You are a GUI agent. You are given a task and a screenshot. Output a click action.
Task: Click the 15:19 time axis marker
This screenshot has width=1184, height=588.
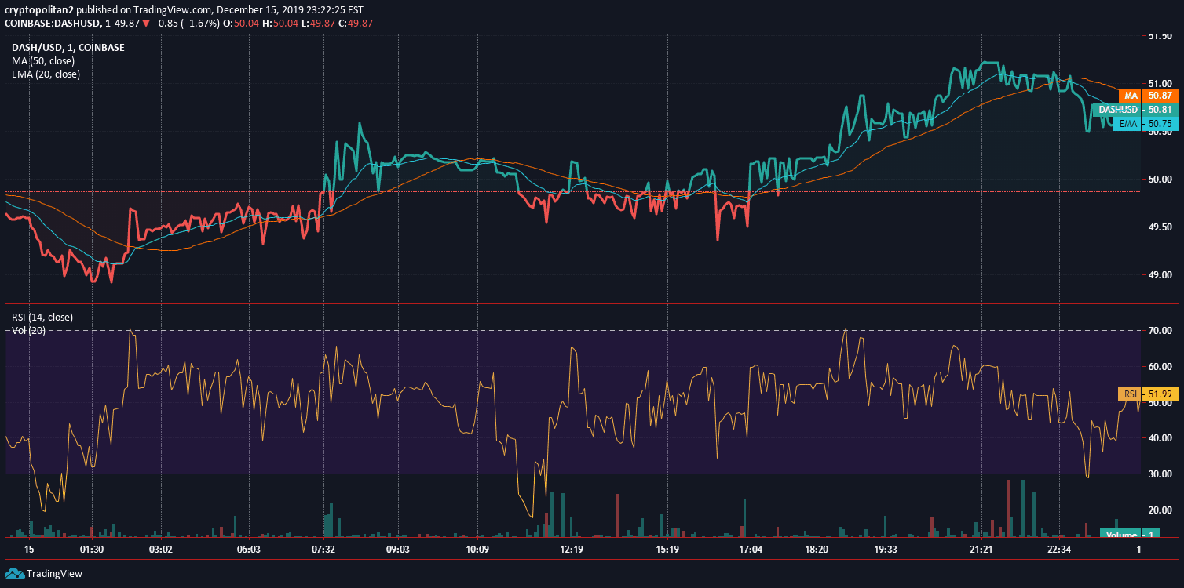click(x=667, y=550)
